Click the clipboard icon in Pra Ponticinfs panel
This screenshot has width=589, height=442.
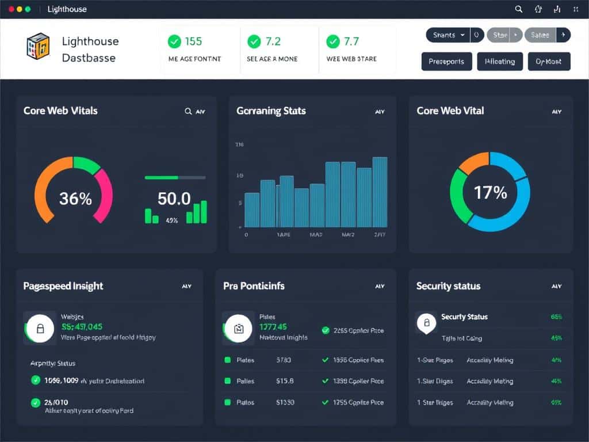click(x=238, y=327)
